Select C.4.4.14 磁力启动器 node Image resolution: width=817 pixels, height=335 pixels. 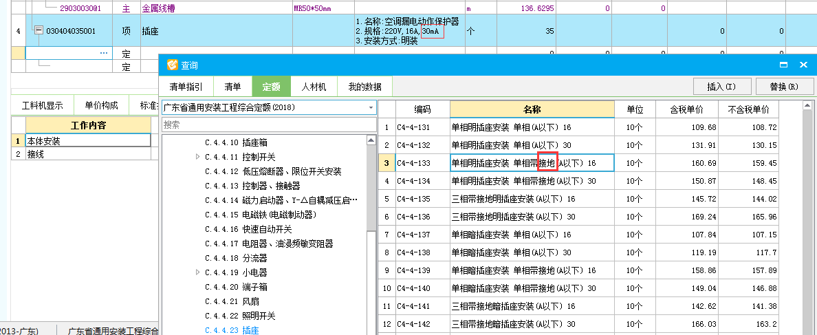point(281,200)
